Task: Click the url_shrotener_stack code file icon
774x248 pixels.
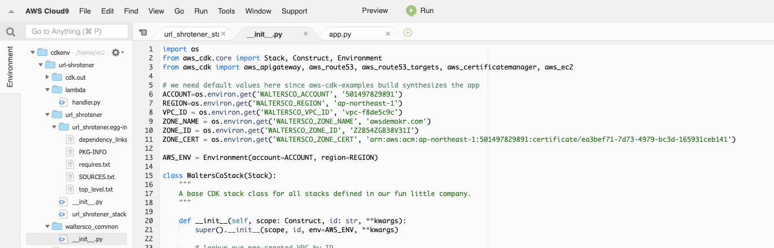Action: click(64, 214)
